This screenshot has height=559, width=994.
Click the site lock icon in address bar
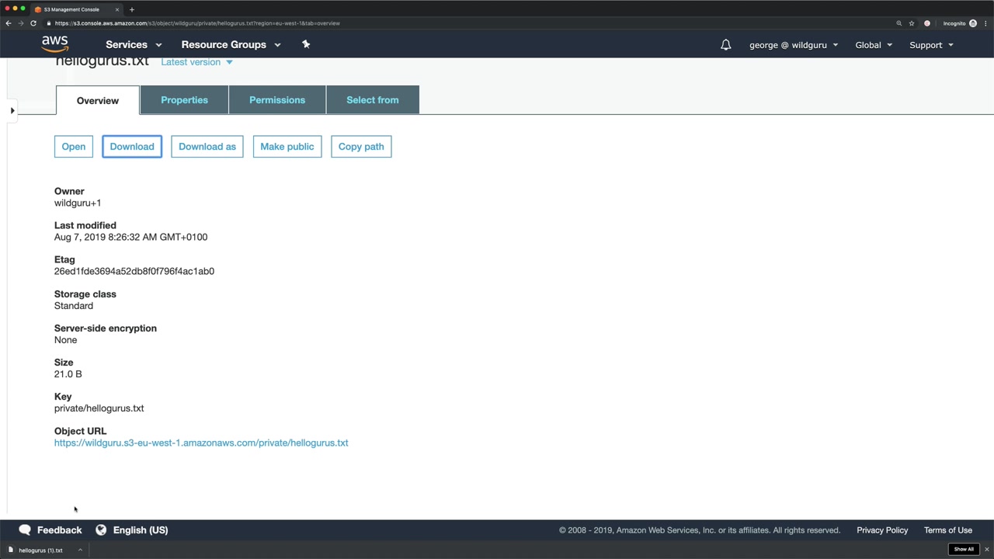click(x=49, y=23)
